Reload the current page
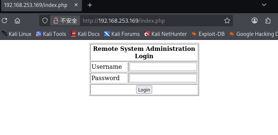 [x=4, y=21]
